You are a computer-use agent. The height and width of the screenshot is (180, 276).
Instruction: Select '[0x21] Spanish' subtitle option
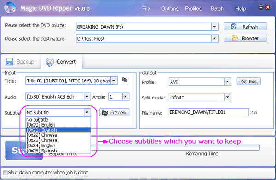58,130
